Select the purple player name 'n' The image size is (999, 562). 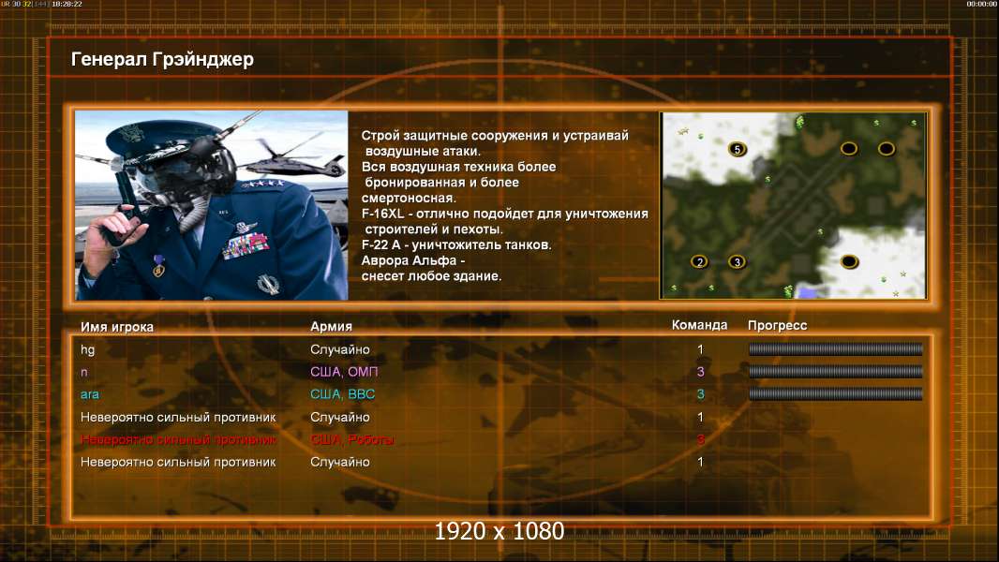pos(84,372)
